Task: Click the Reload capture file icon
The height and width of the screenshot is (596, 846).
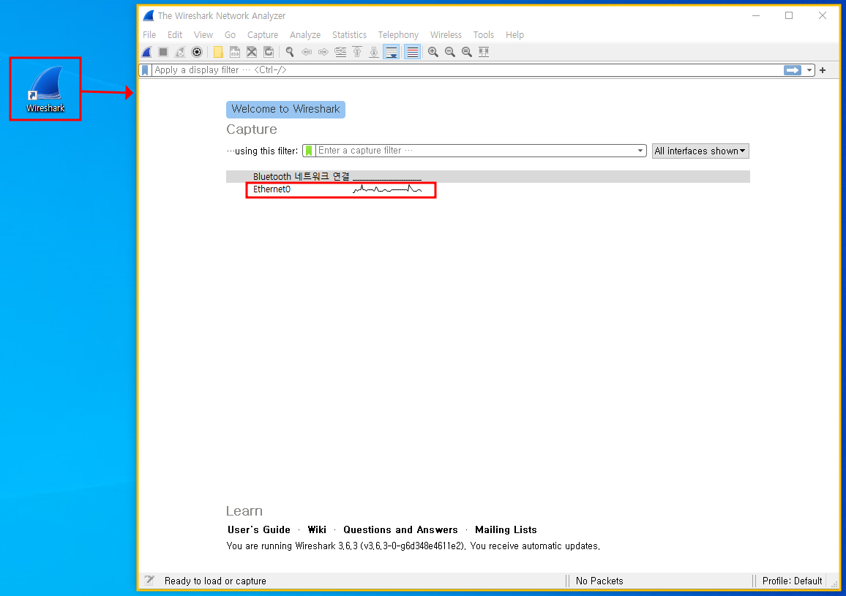Action: tap(268, 53)
